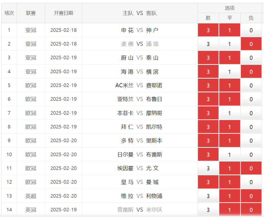The height and width of the screenshot is (219, 264).
Task: Toggle draw option 1 for 维拉 VS 利物浦
Action: [229, 196]
